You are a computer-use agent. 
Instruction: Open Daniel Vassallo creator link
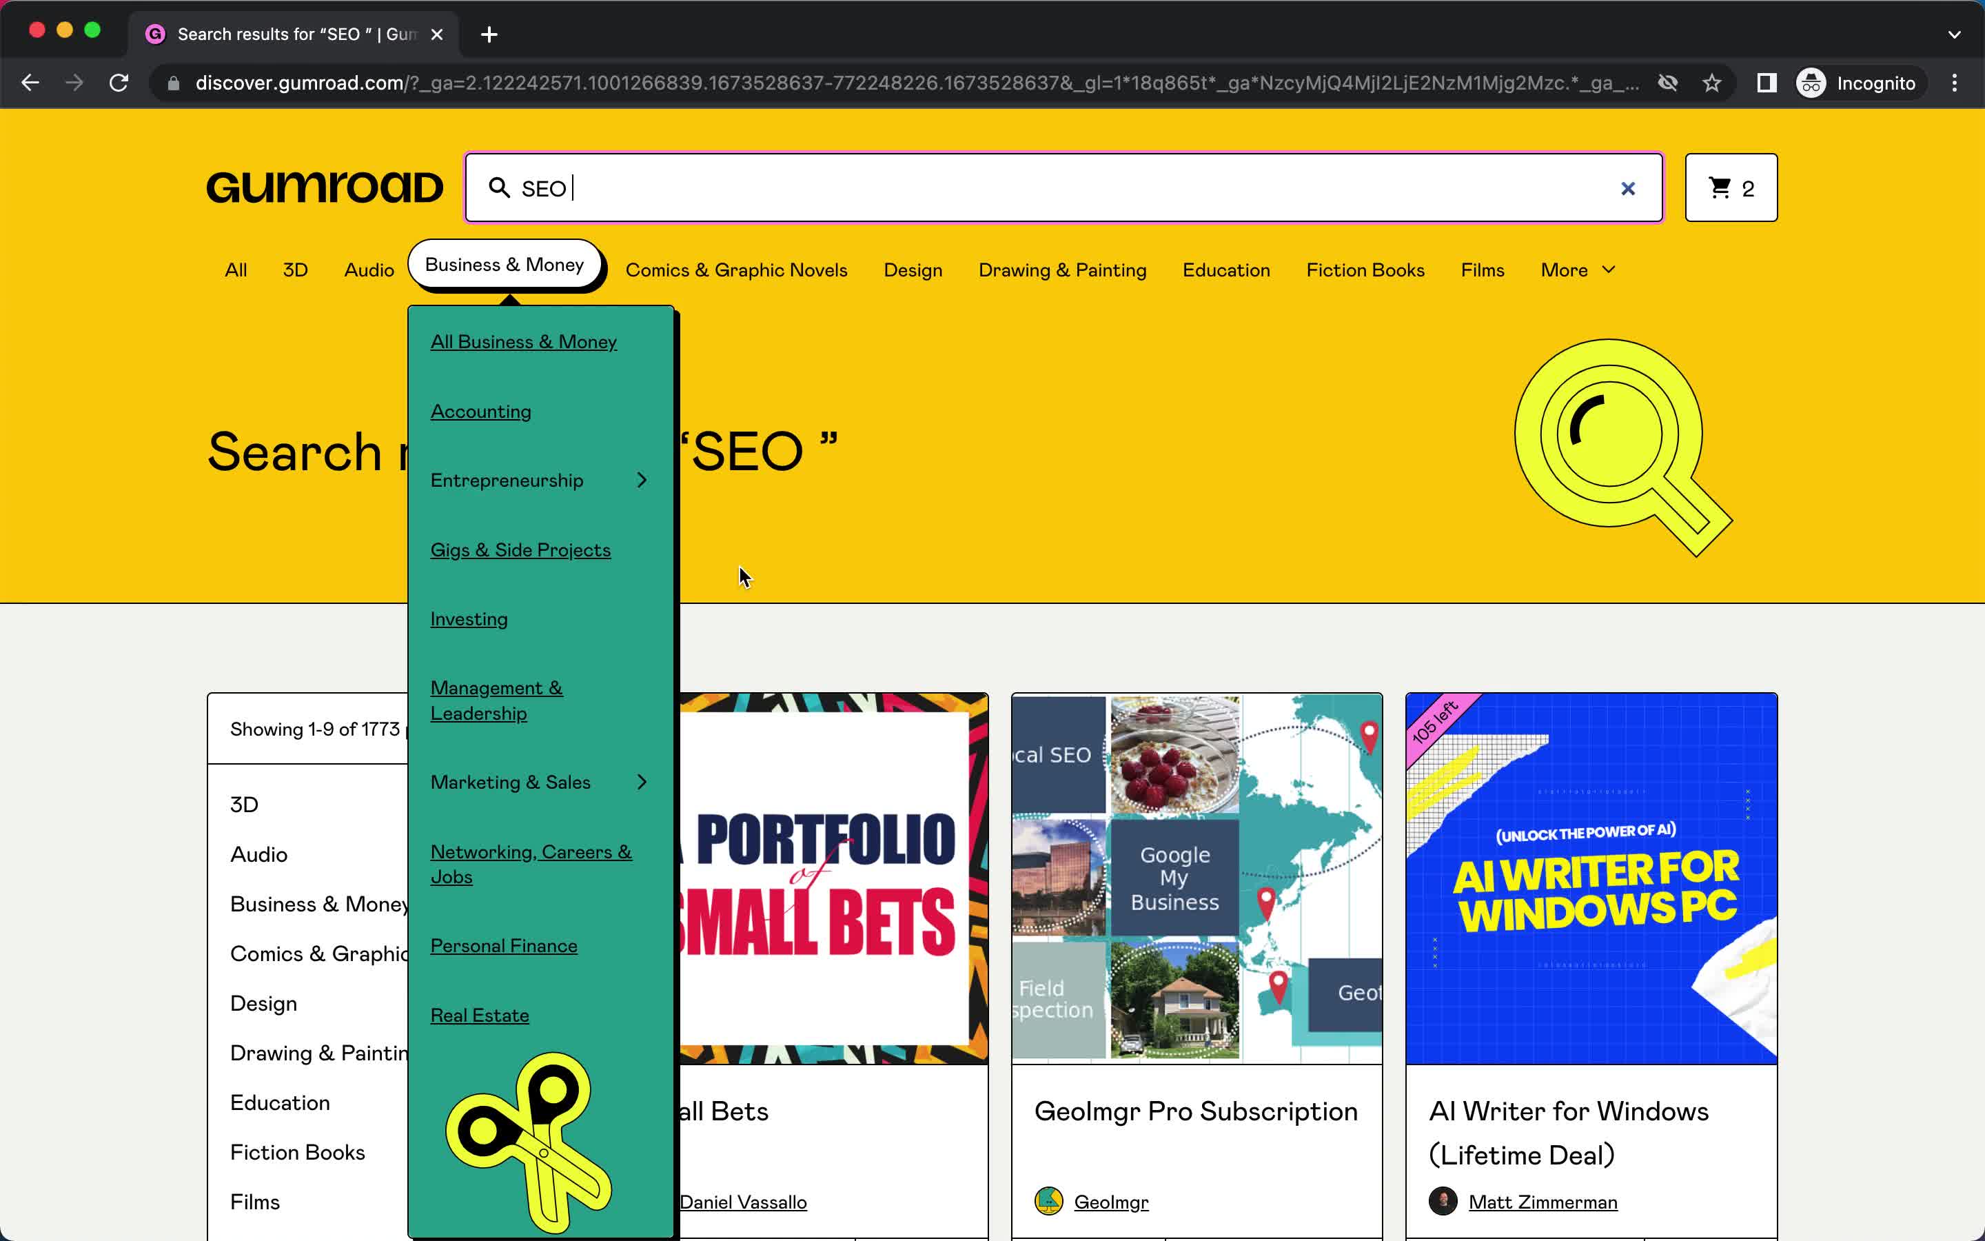(x=743, y=1202)
